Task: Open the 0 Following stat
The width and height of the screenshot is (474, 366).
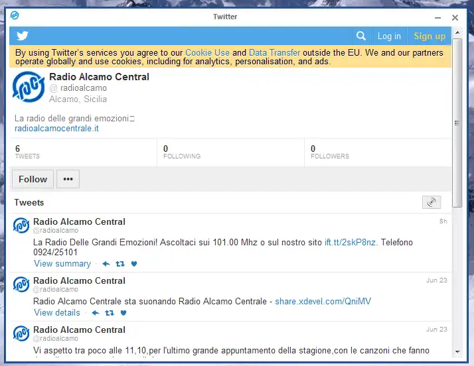Action: (x=230, y=152)
